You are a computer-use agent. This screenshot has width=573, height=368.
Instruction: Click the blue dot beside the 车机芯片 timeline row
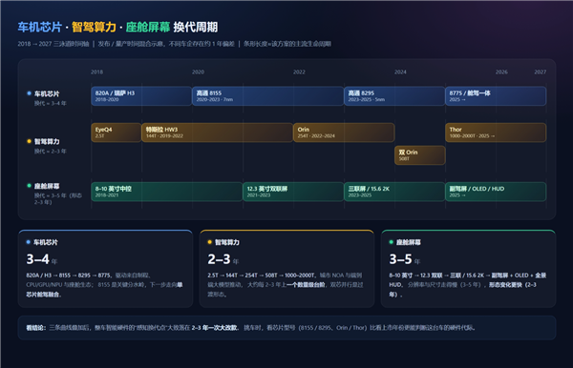pyautogui.click(x=30, y=93)
